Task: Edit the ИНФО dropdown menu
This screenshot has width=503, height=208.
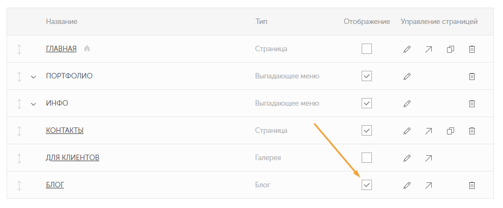Action: click(x=407, y=103)
